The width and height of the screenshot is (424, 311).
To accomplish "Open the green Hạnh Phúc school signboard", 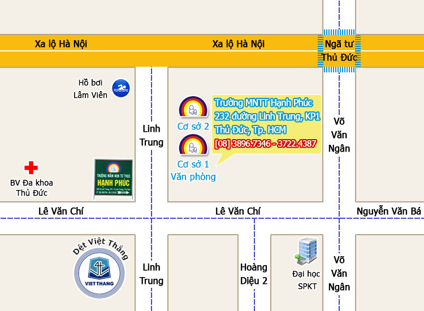I will (113, 178).
